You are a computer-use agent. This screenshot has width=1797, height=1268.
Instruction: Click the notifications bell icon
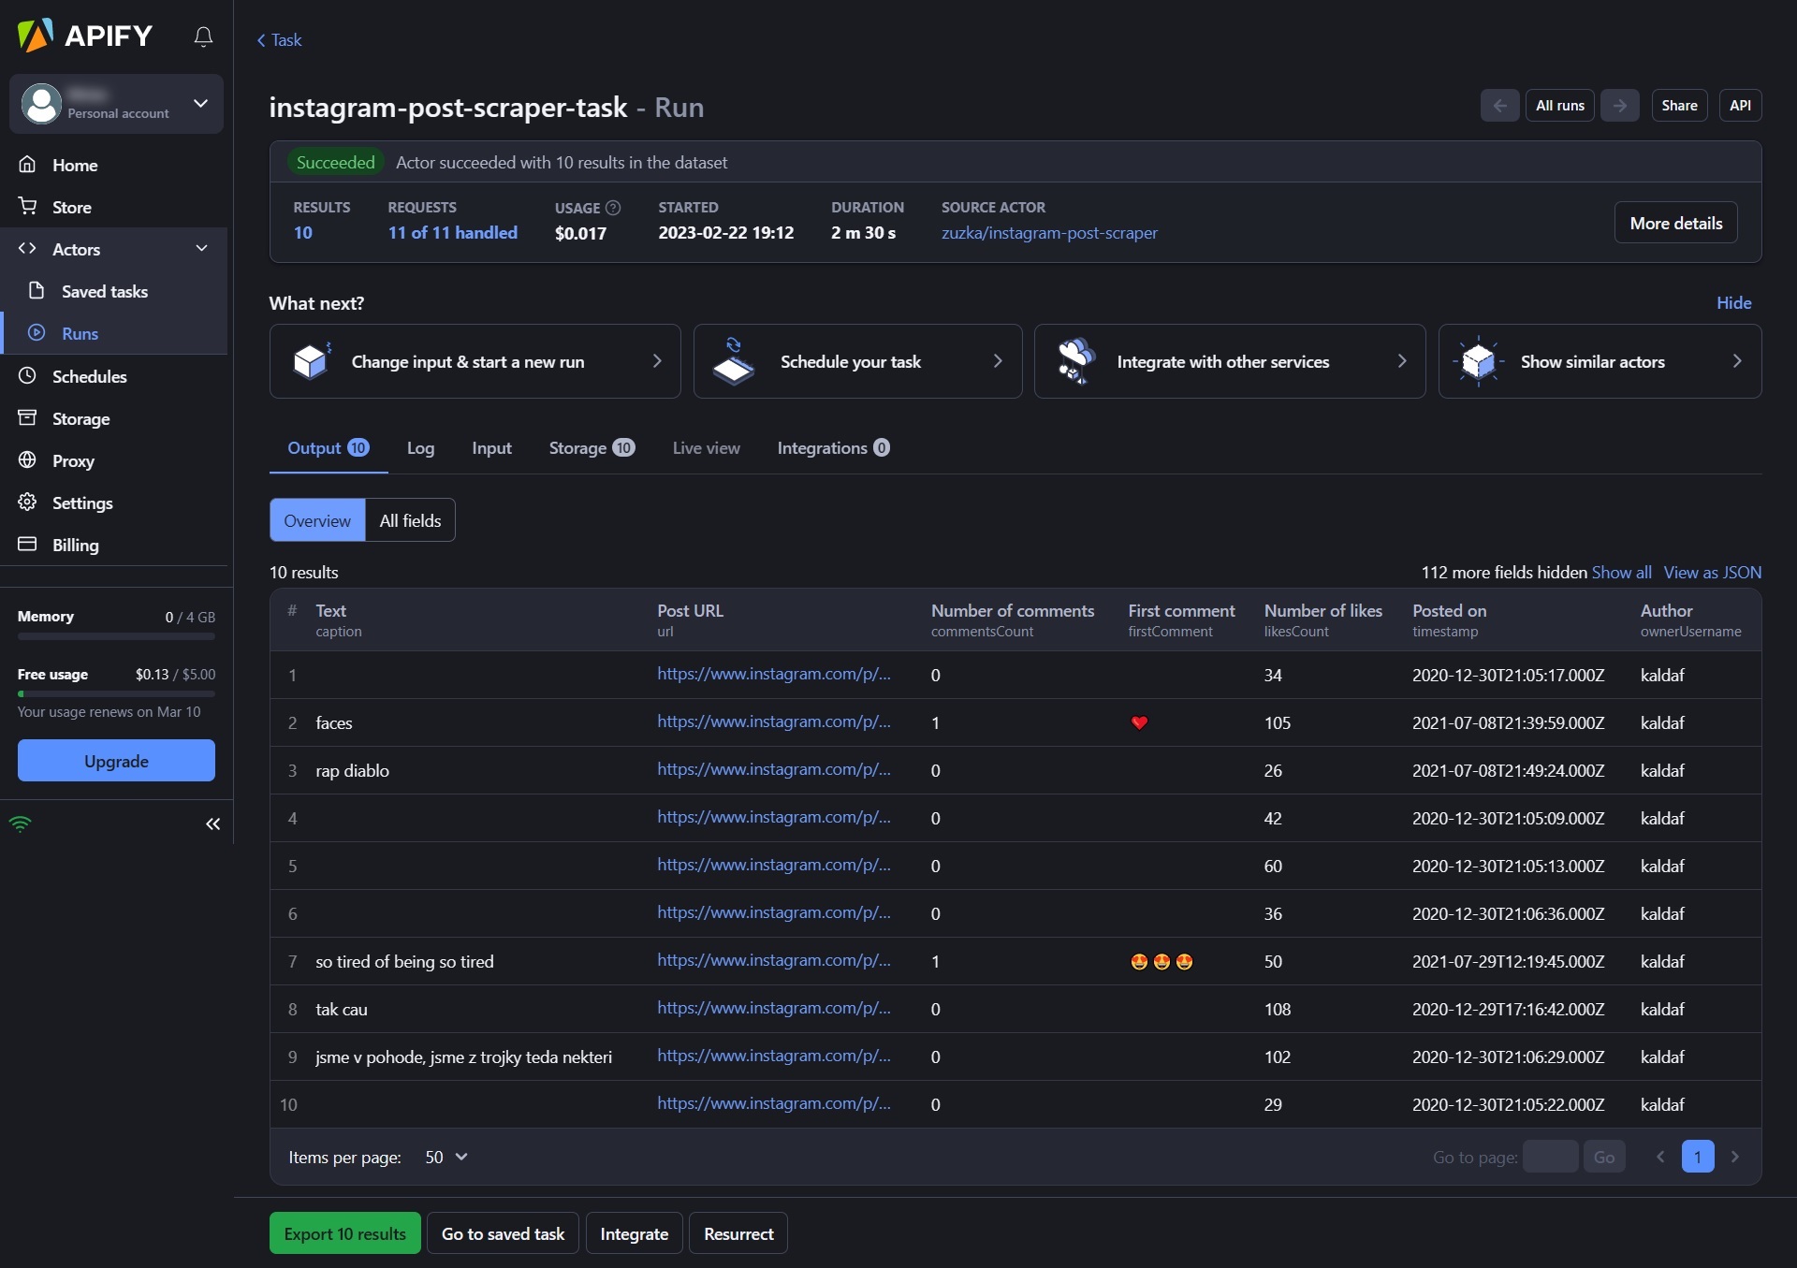pos(203,36)
